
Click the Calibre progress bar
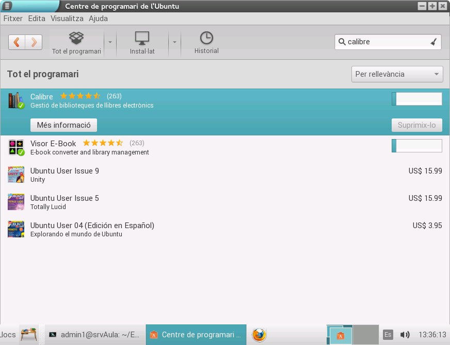point(417,99)
